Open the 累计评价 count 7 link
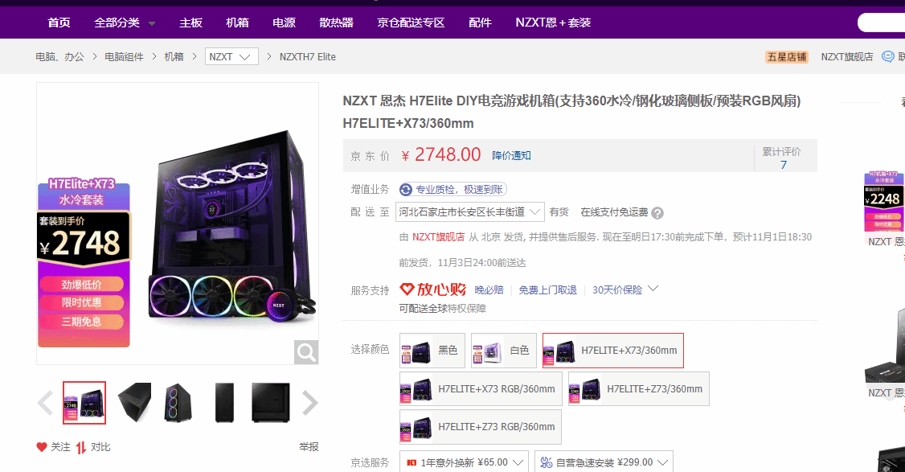 point(783,165)
